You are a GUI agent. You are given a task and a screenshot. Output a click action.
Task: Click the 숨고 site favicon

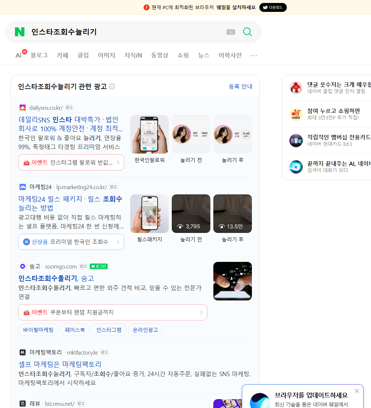pyautogui.click(x=23, y=266)
